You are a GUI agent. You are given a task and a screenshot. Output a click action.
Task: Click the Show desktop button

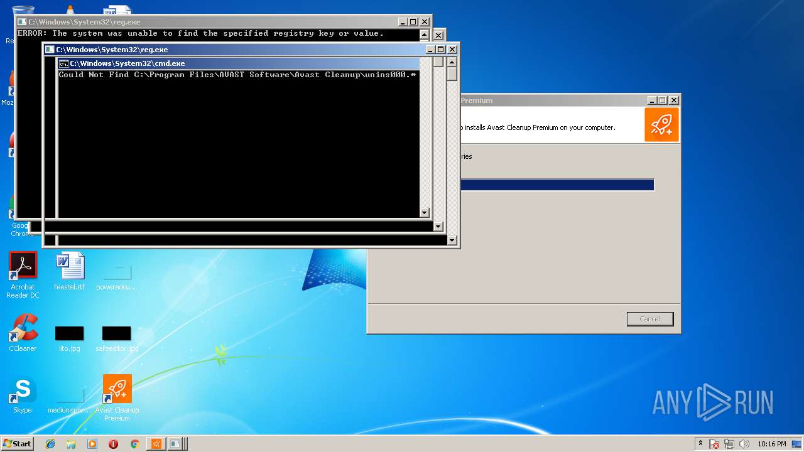tap(797, 444)
